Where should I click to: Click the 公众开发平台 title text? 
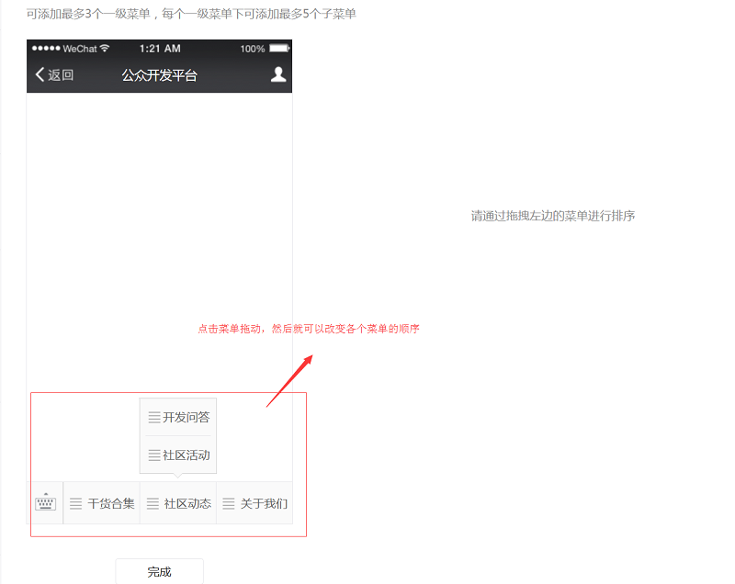click(x=159, y=75)
